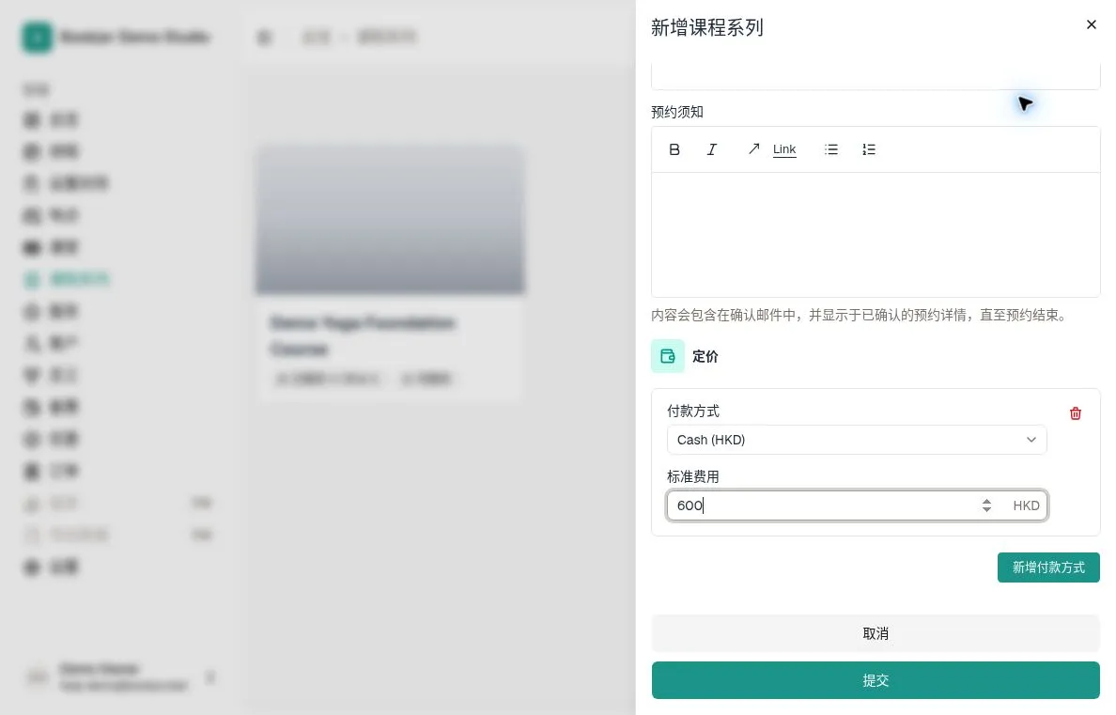Click the 新增课程系列 panel title
The height and width of the screenshot is (715, 1116).
tap(706, 28)
